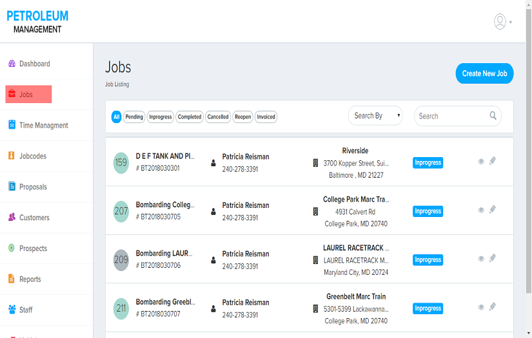Edit job BT2018030706 with pencil icon
Image resolution: width=532 pixels, height=338 pixels.
coord(493,258)
